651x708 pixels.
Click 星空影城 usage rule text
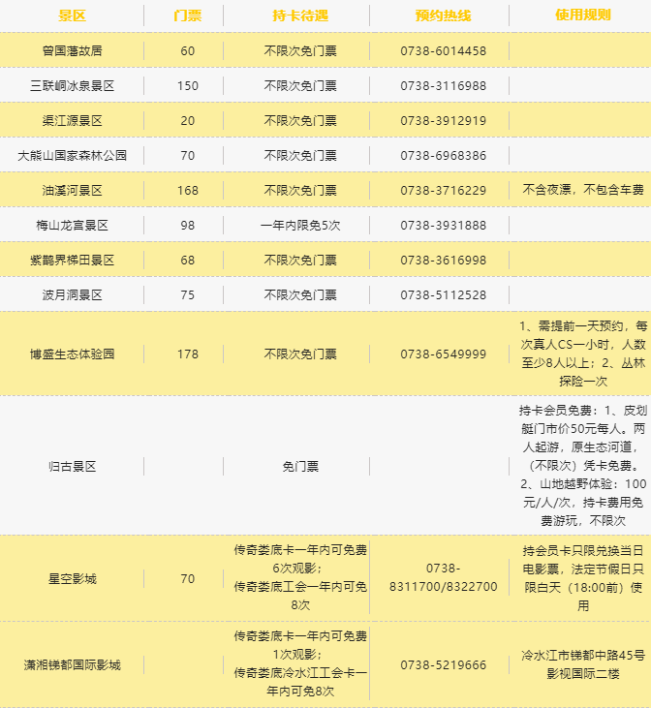coord(583,578)
